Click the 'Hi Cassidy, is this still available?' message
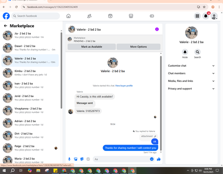 click(x=95, y=97)
